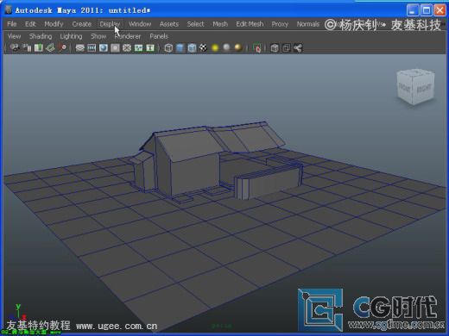Click the Image Plane icon

tap(50, 47)
